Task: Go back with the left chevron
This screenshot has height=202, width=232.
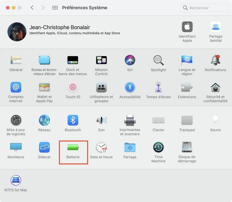Action: click(32, 7)
